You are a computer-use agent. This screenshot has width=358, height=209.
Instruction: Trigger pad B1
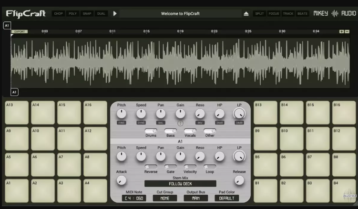point(266,191)
